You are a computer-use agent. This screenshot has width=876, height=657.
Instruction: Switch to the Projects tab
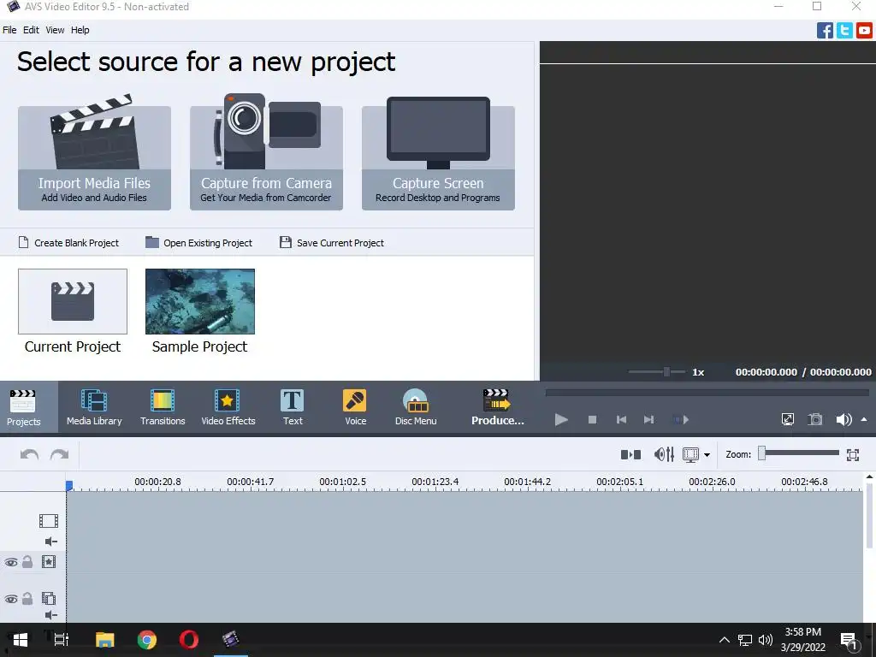click(x=23, y=407)
